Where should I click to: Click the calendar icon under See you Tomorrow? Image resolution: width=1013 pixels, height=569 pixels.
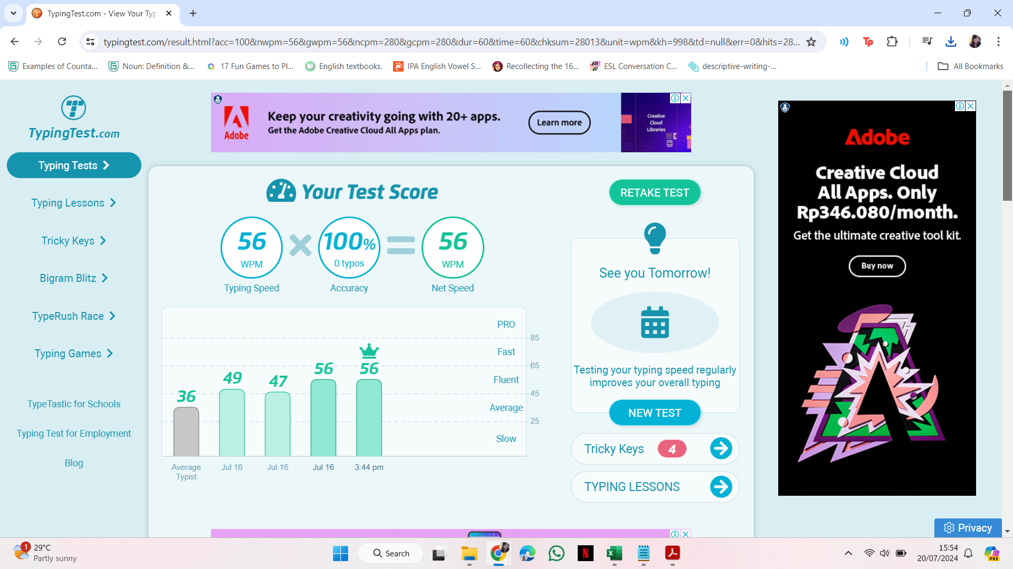655,322
